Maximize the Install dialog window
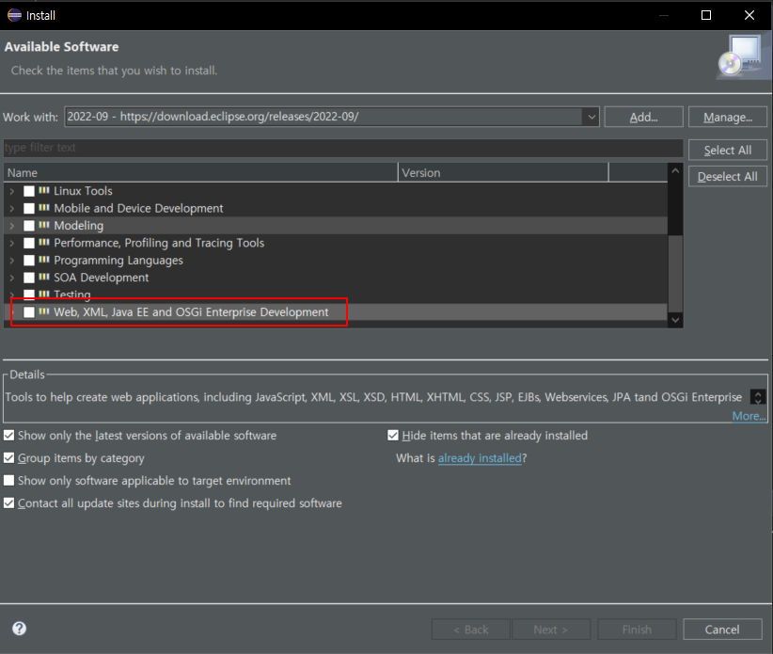 point(706,15)
